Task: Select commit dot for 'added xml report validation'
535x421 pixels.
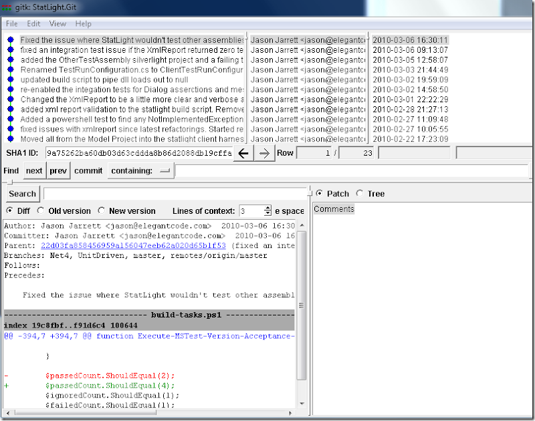Action: [x=11, y=109]
